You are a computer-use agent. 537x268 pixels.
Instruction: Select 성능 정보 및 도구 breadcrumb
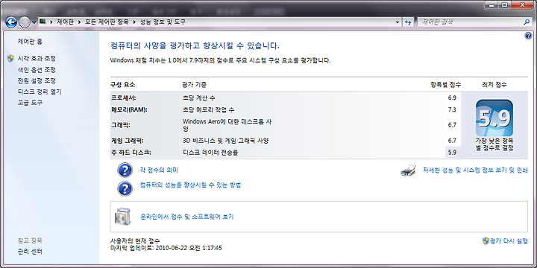click(x=163, y=22)
